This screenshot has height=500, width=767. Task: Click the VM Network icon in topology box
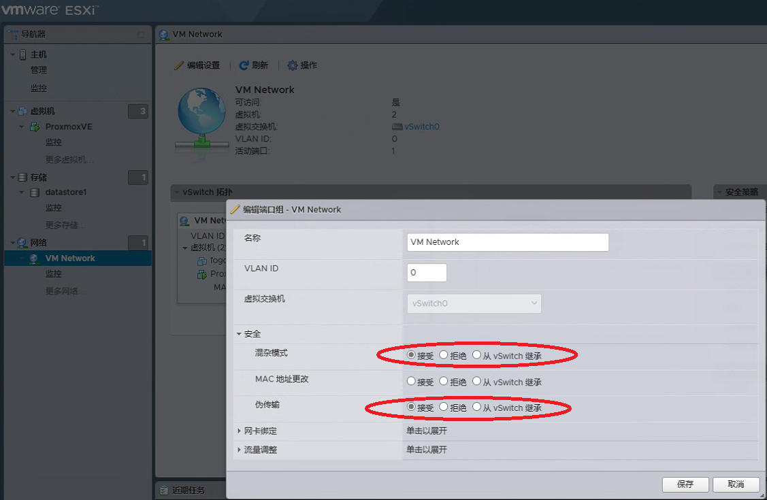pyautogui.click(x=184, y=221)
